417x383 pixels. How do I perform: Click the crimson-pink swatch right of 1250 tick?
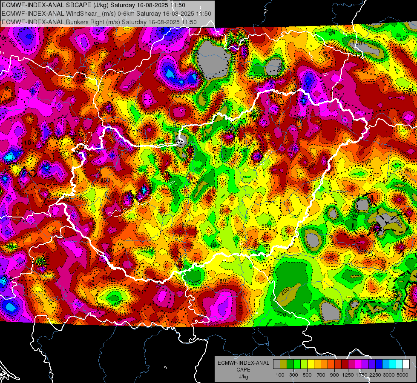(351, 364)
